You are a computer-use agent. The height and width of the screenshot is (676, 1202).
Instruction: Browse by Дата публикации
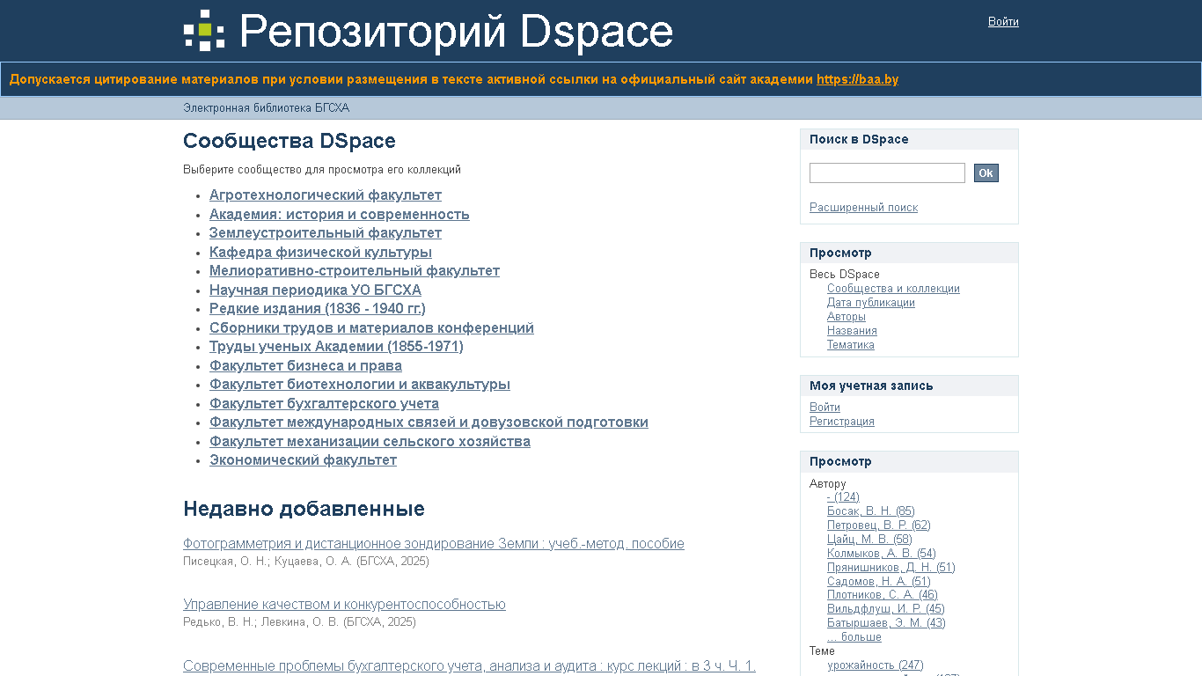pyautogui.click(x=870, y=303)
